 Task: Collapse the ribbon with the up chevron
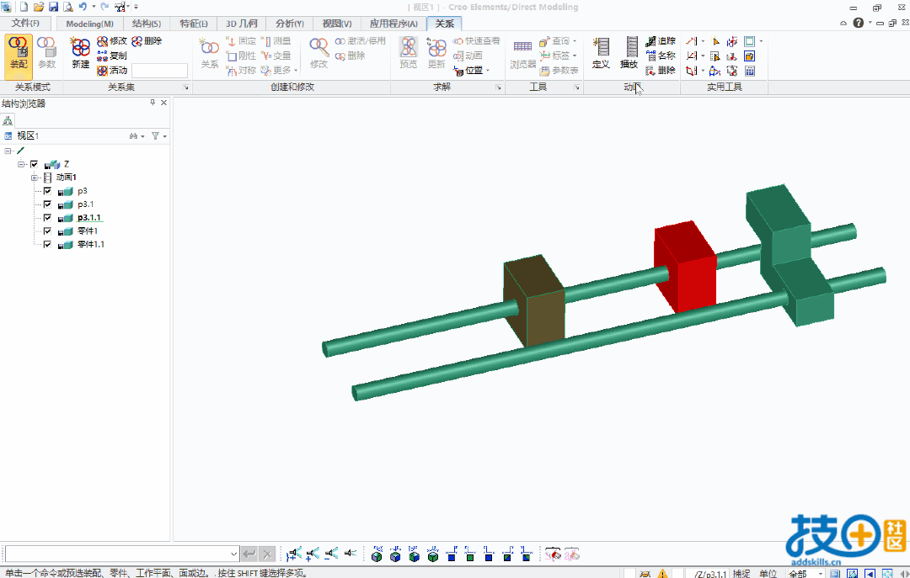click(x=843, y=24)
